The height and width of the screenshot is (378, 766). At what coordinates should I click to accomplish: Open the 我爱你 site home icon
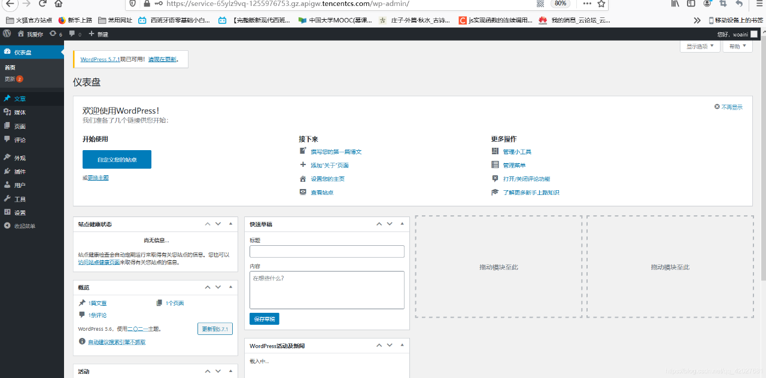[21, 34]
